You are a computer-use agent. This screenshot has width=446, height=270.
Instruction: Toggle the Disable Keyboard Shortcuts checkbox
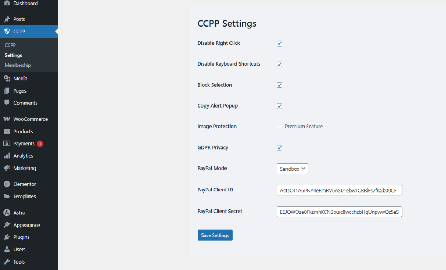click(x=279, y=65)
